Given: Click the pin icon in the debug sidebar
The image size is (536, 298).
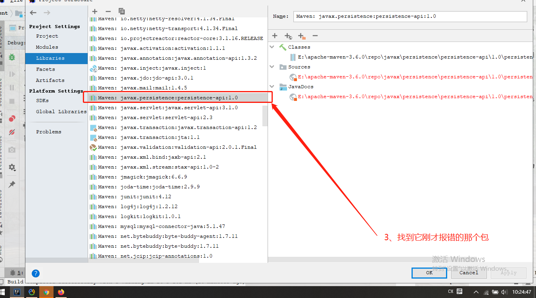Looking at the screenshot, I should pos(12,184).
